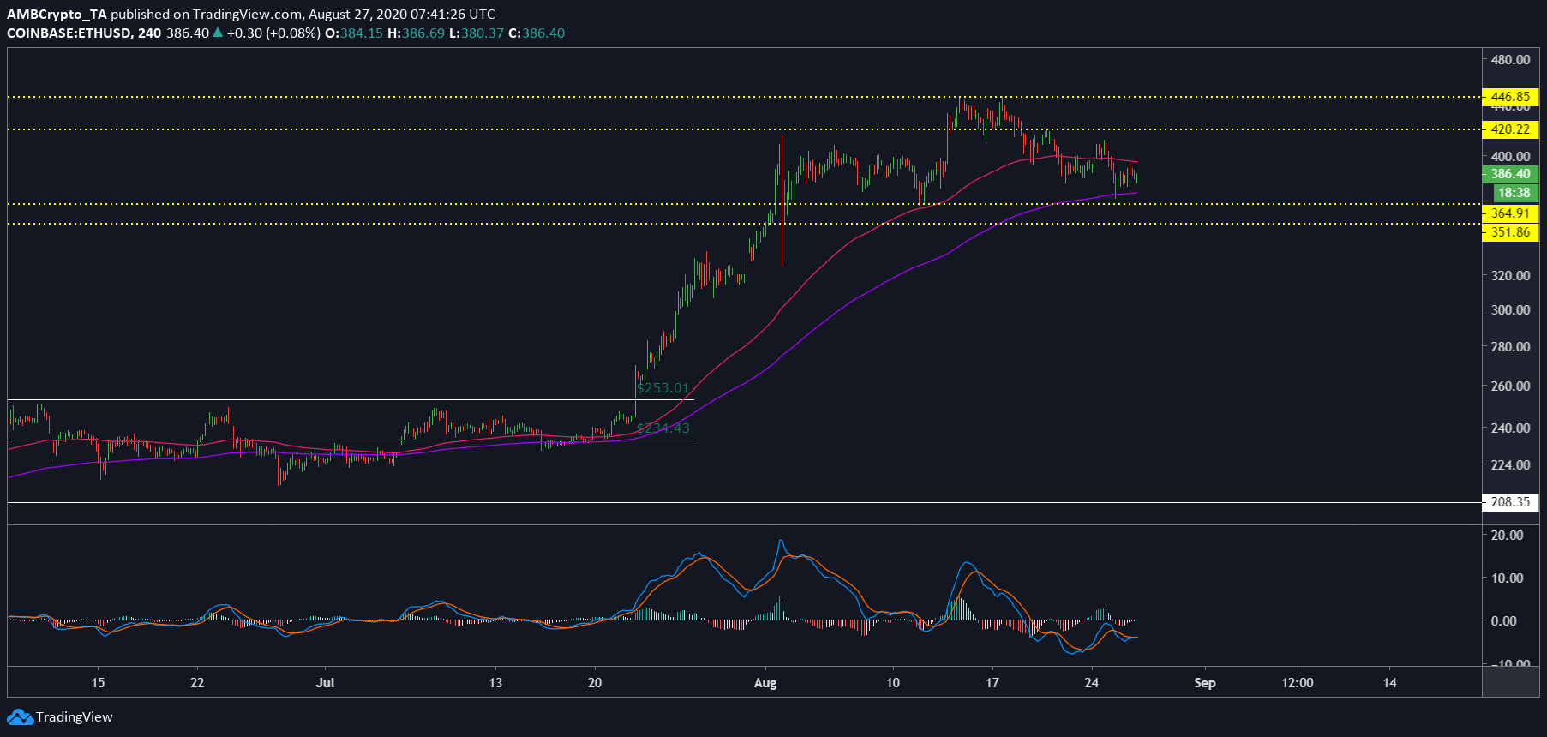This screenshot has height=737, width=1547.
Task: Click the open value O:384.15
Action: point(354,33)
